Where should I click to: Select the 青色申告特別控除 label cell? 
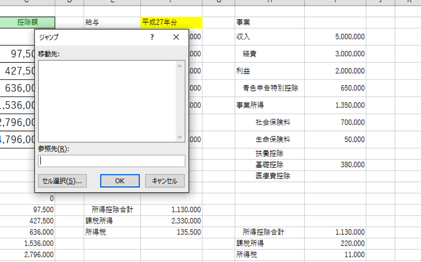coord(270,88)
